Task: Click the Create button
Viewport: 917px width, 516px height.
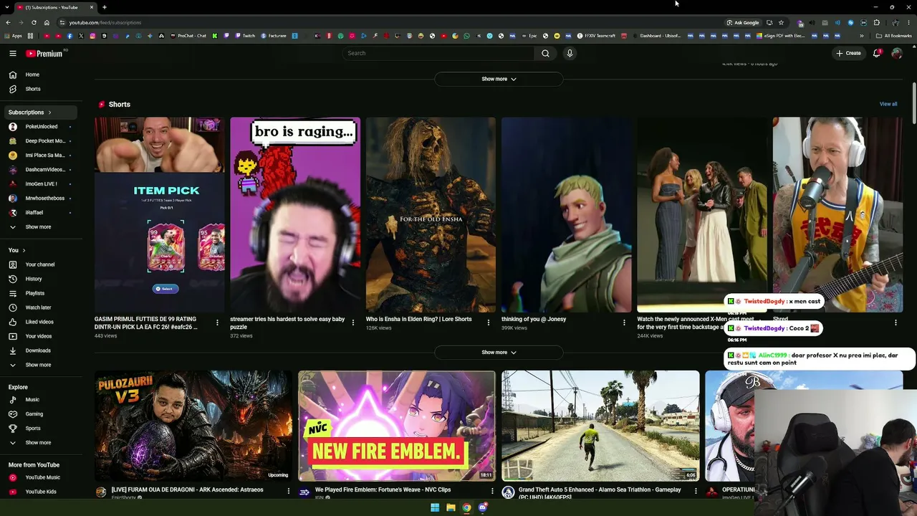Action: coord(848,53)
